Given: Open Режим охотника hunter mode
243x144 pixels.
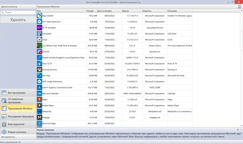Looking at the screenshot, I should (18, 132).
